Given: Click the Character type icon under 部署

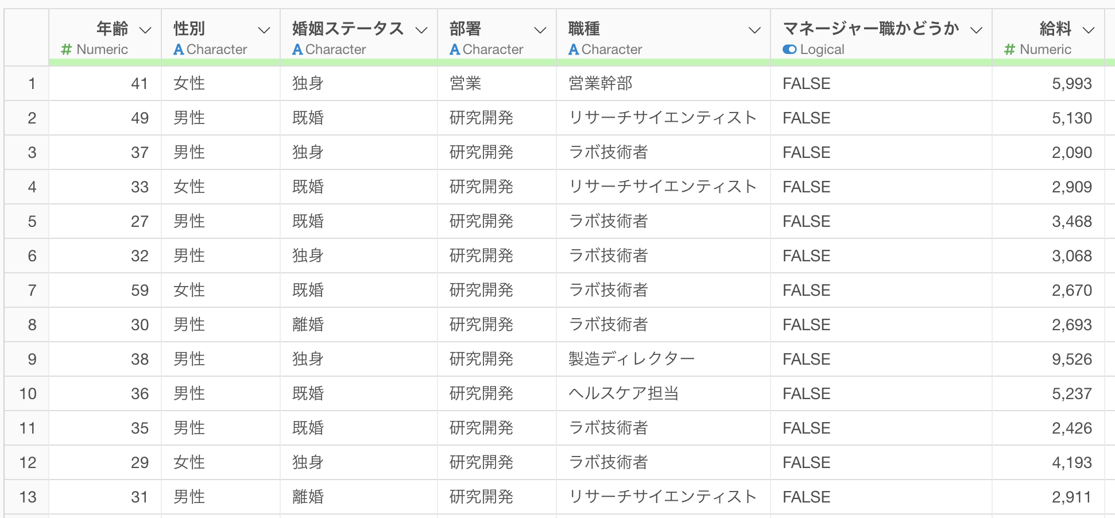Looking at the screenshot, I should (455, 49).
